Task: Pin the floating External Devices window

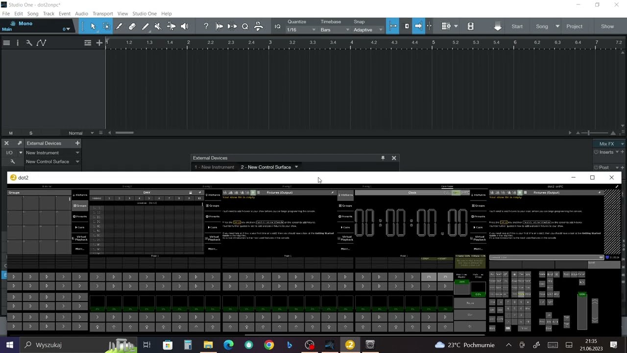Action: coord(383,158)
